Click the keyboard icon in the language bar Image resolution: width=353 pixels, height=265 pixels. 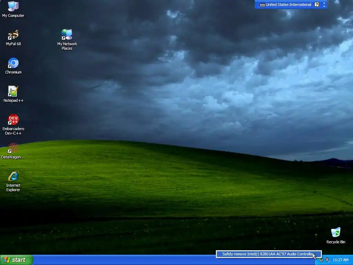(x=262, y=5)
